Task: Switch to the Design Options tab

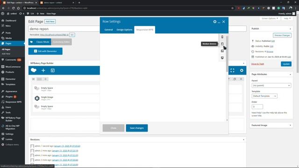Action: 124,30
